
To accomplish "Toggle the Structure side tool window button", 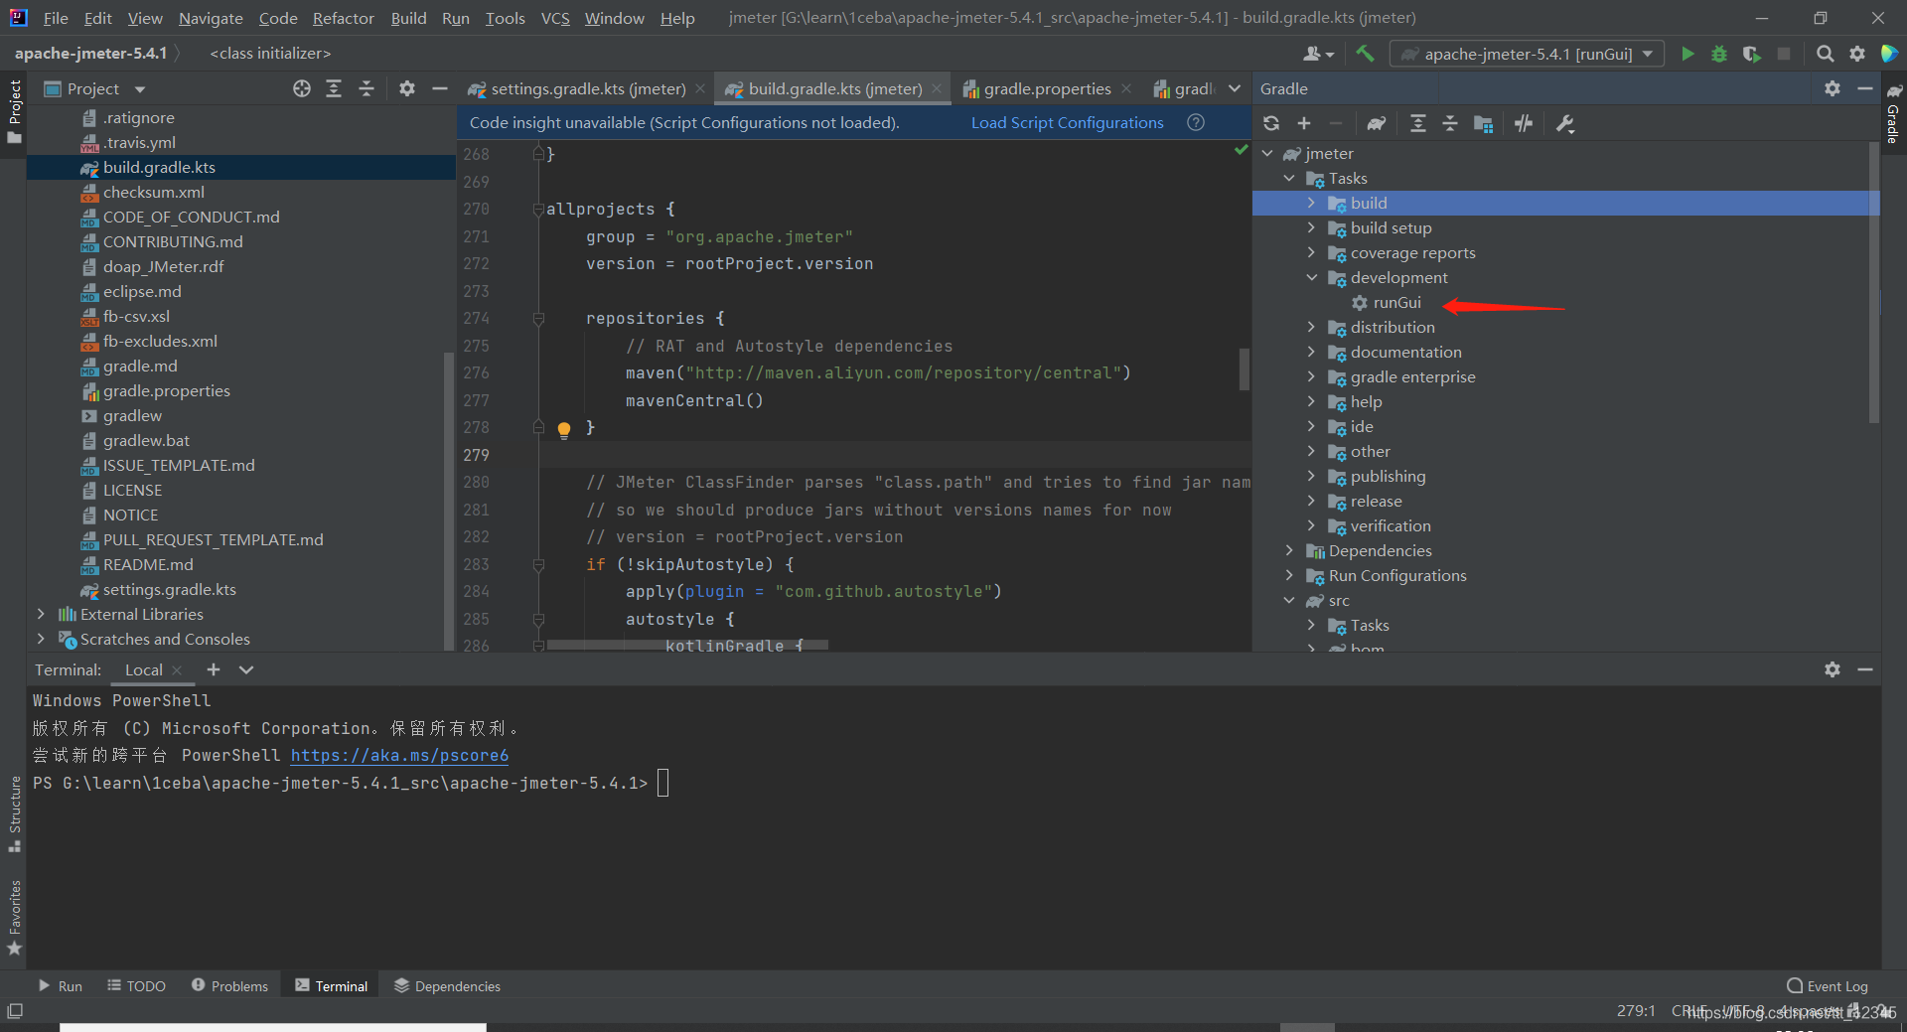I will click(14, 814).
